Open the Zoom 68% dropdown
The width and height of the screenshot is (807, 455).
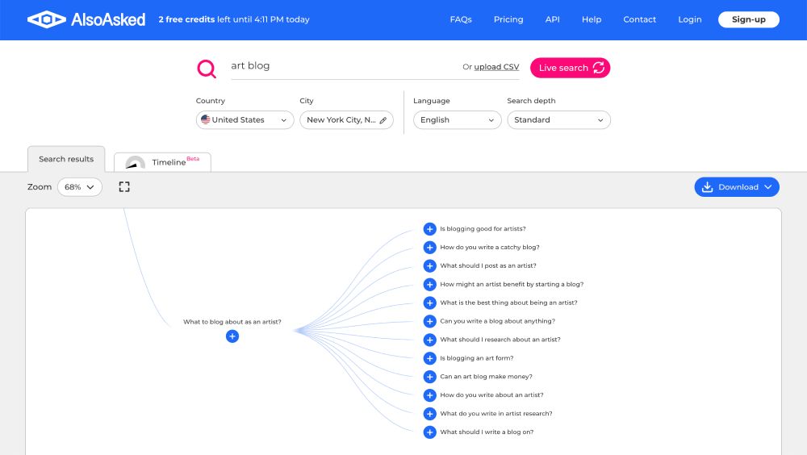(80, 187)
